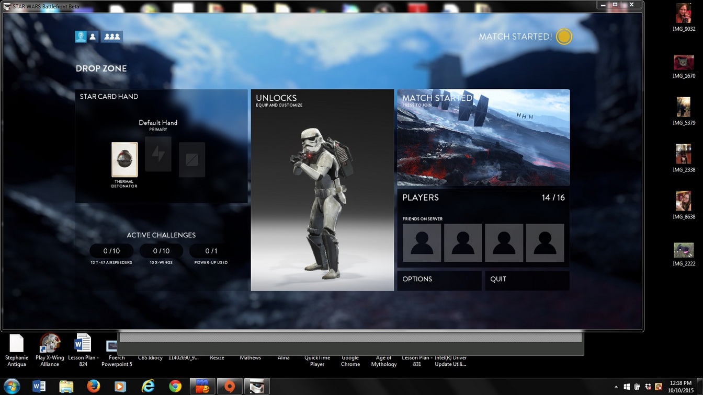Click the Quit button

coord(527,280)
